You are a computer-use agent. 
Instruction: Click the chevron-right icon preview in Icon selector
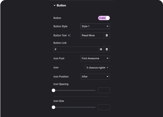tap(87, 68)
